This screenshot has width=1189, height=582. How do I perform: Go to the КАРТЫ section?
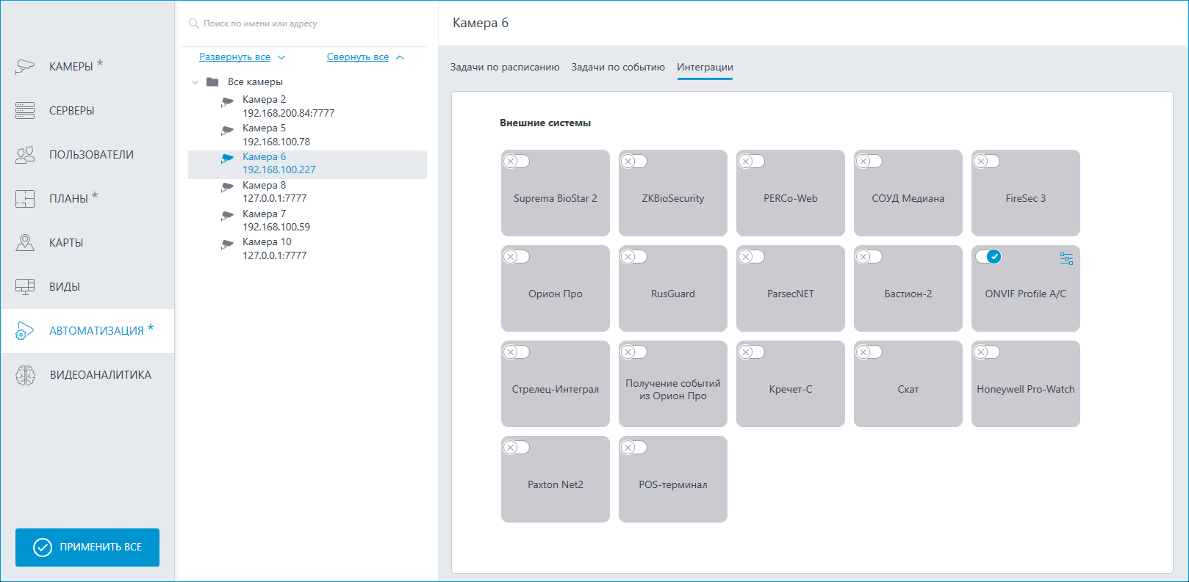pyautogui.click(x=87, y=242)
